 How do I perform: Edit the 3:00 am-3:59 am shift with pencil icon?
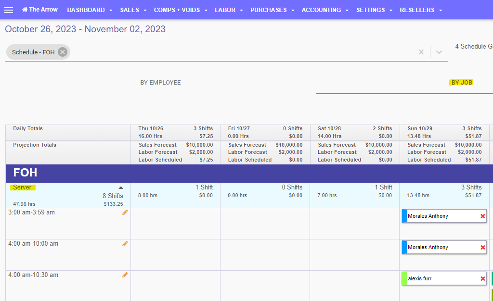click(x=125, y=212)
